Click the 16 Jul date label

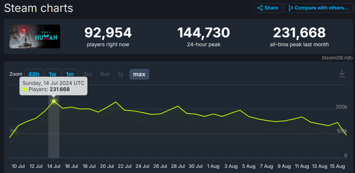71,166
